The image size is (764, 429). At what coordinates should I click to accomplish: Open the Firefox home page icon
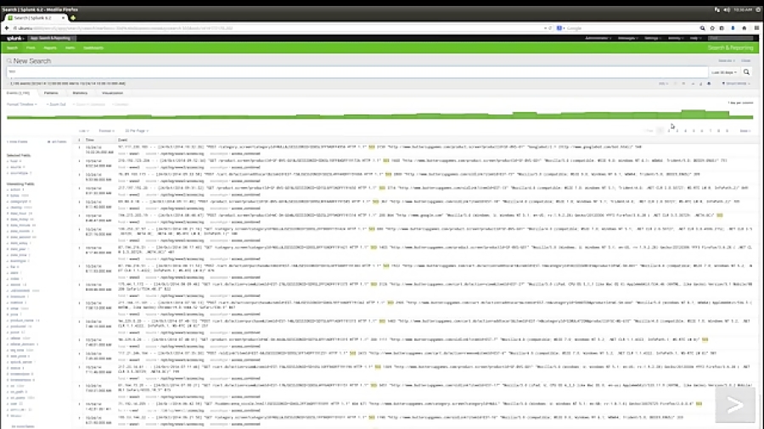[x=744, y=28]
